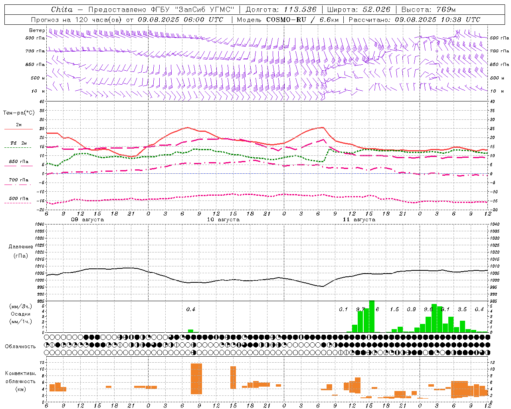Click the "Td 2м" dew point legend
The image size is (511, 409).
coord(18,145)
